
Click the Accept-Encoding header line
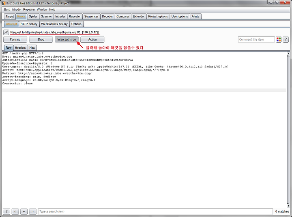(29, 77)
